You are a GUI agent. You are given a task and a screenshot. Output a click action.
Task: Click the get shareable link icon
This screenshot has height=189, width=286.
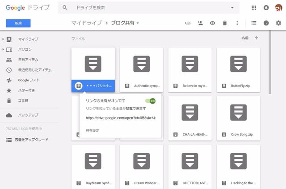pyautogui.click(x=188, y=23)
